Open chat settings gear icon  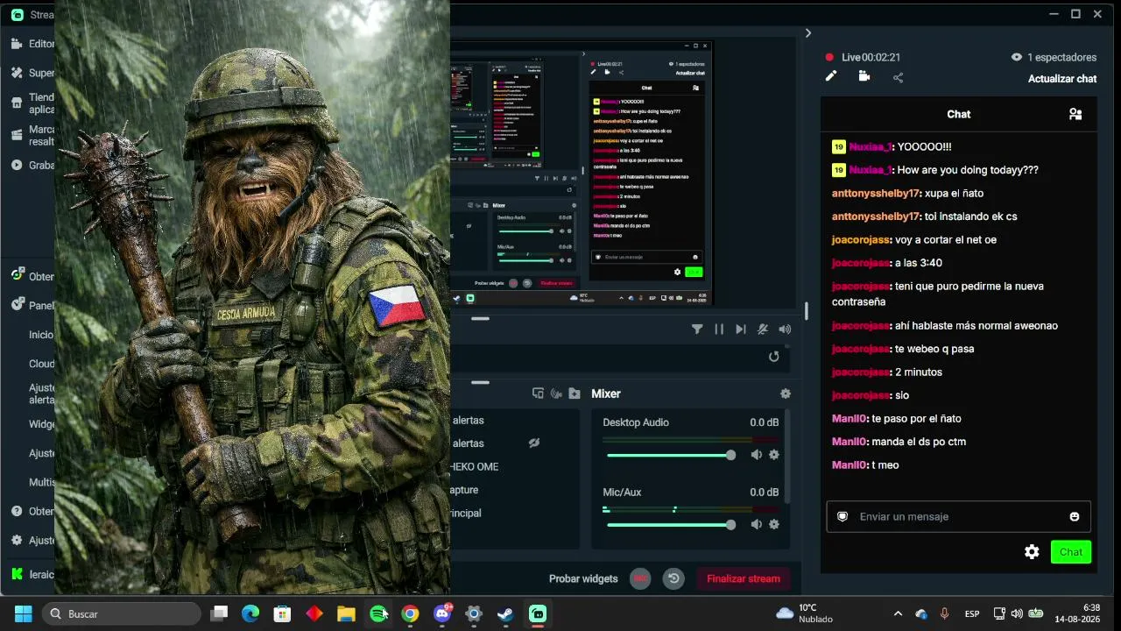[1032, 551]
